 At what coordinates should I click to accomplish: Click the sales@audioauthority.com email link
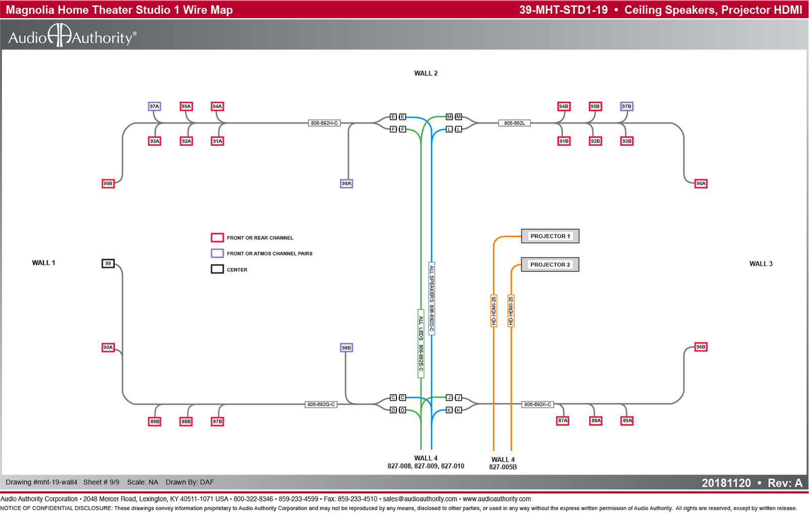[420, 499]
